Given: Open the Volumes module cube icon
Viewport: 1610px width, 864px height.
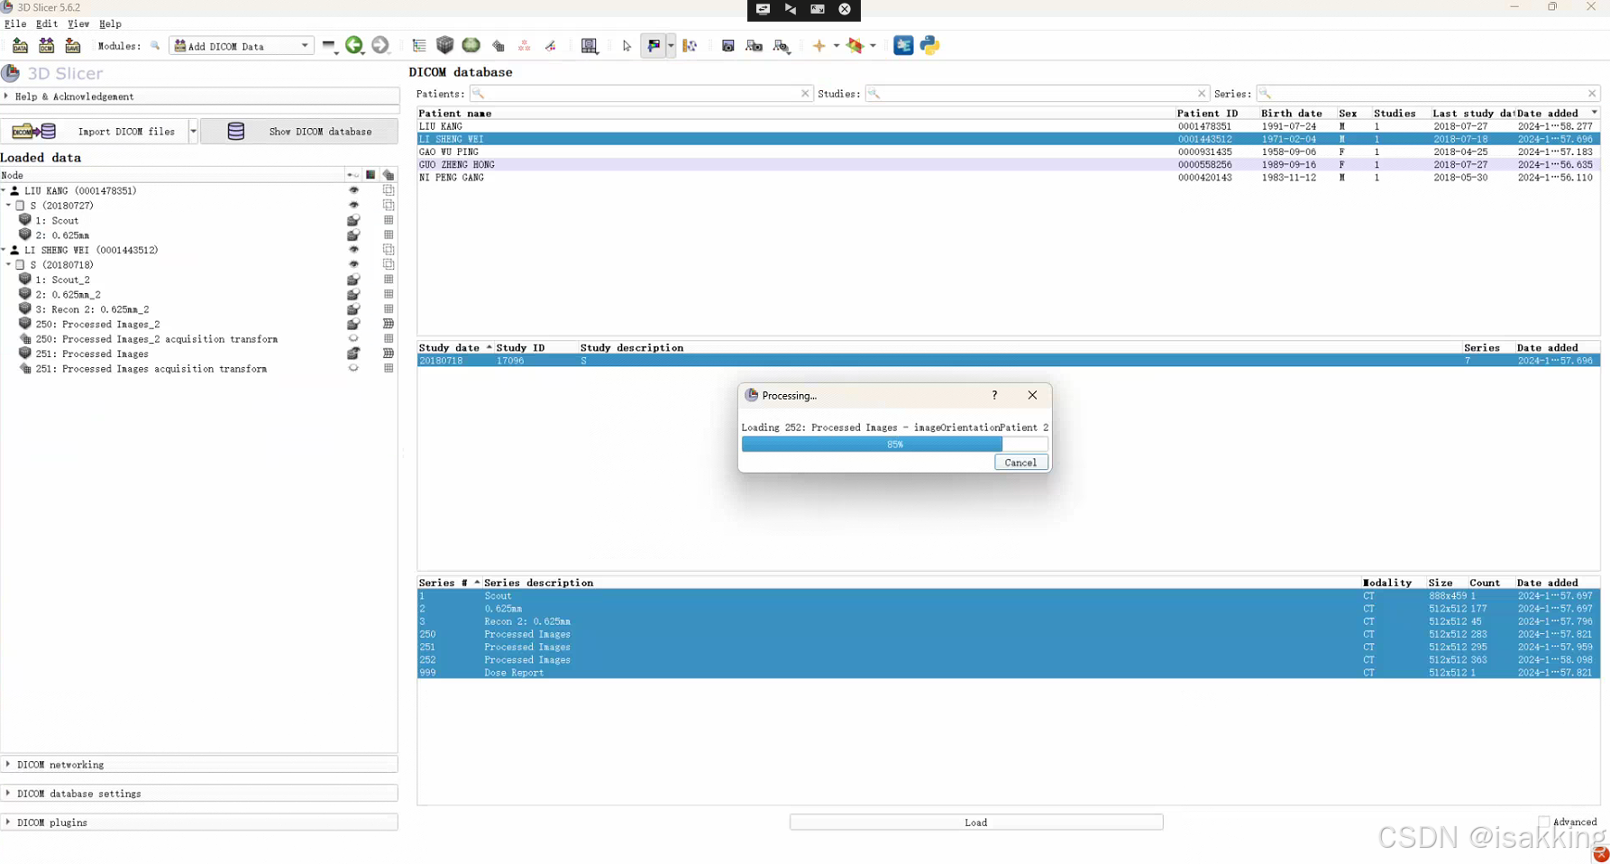Looking at the screenshot, I should pos(444,45).
